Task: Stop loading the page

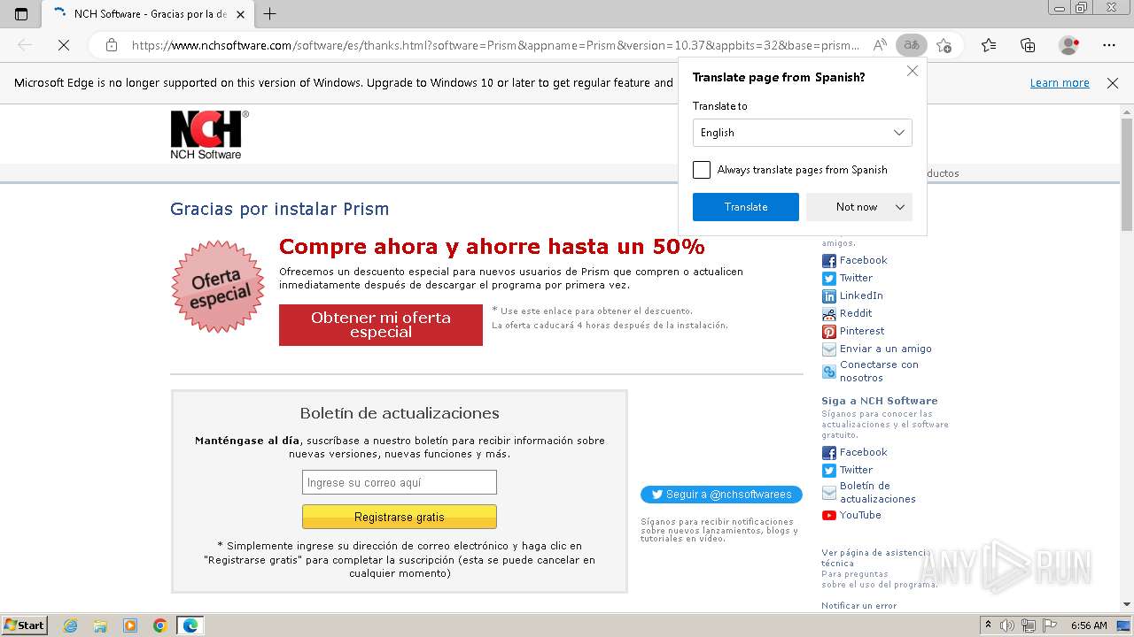Action: 64,45
